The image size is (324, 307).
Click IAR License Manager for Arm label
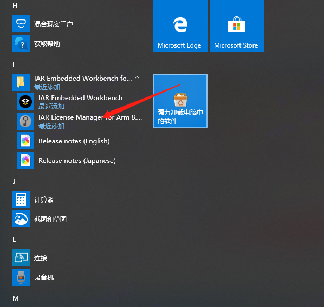90,117
